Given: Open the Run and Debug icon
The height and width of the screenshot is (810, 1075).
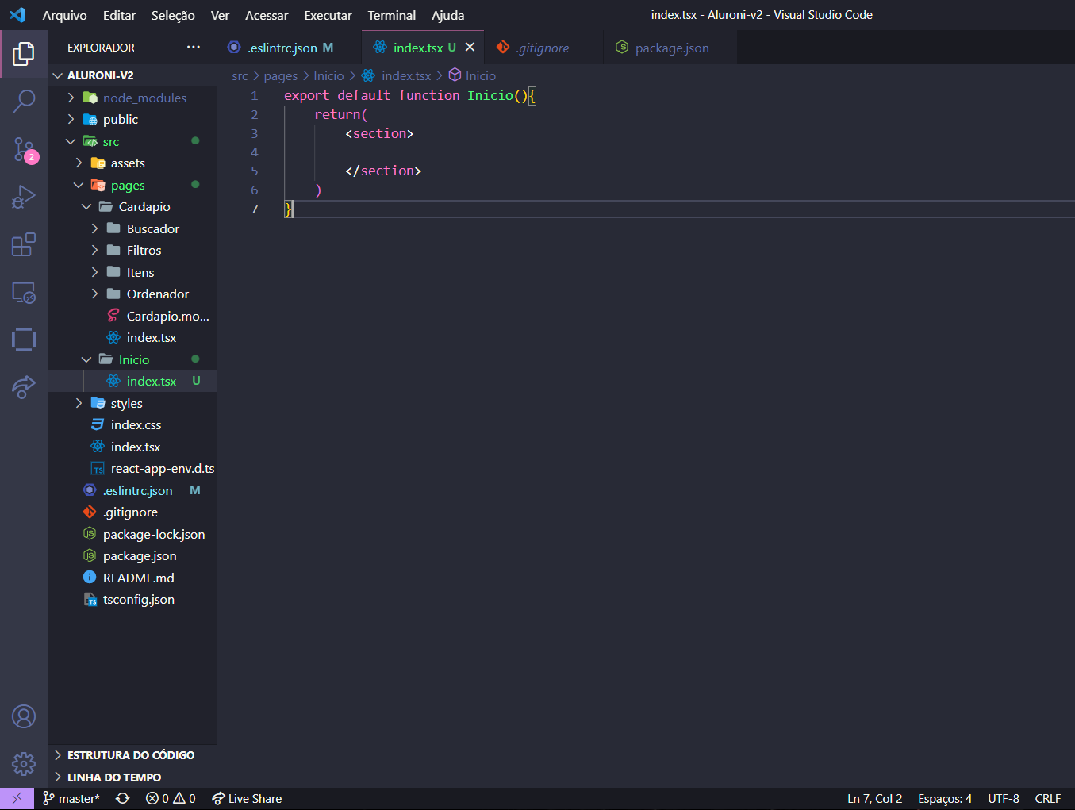Looking at the screenshot, I should (x=24, y=197).
